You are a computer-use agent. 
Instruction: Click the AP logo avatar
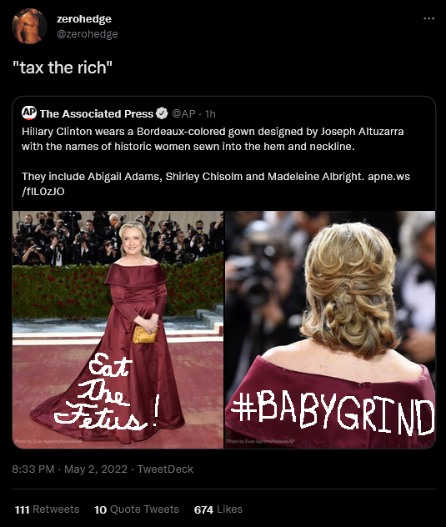(29, 113)
